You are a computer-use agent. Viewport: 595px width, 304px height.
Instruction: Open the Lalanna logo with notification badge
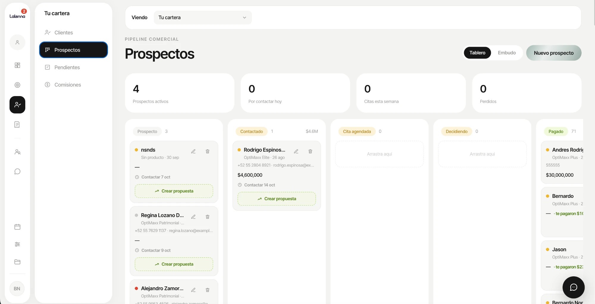[18, 14]
